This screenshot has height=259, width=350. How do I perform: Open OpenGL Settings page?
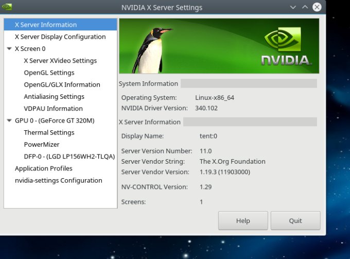coord(49,73)
